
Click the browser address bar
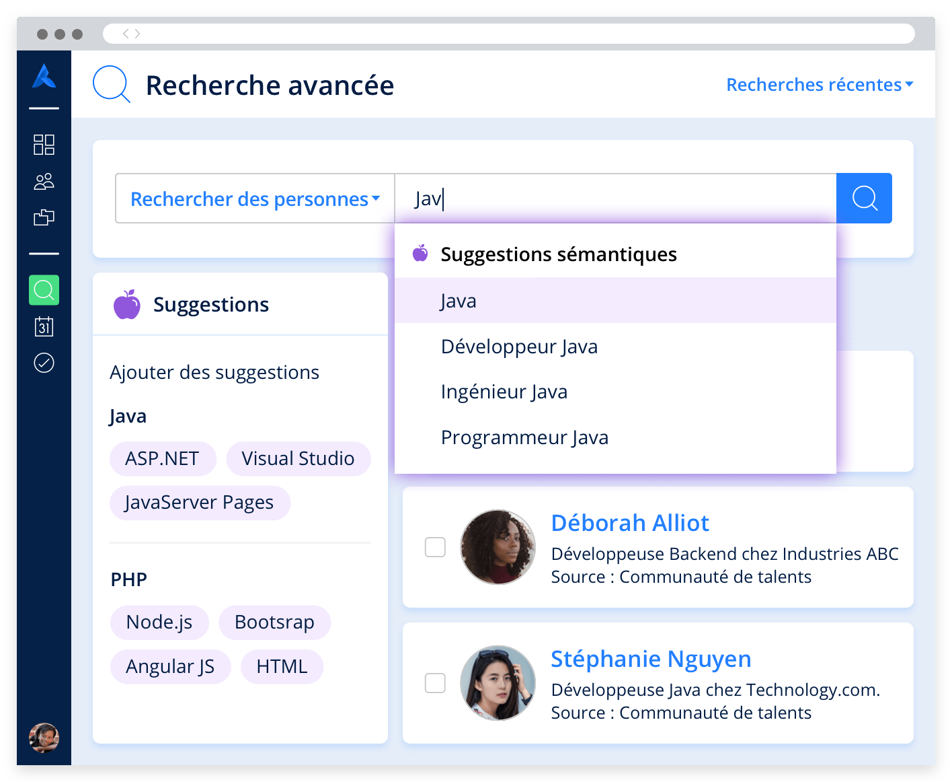[509, 34]
